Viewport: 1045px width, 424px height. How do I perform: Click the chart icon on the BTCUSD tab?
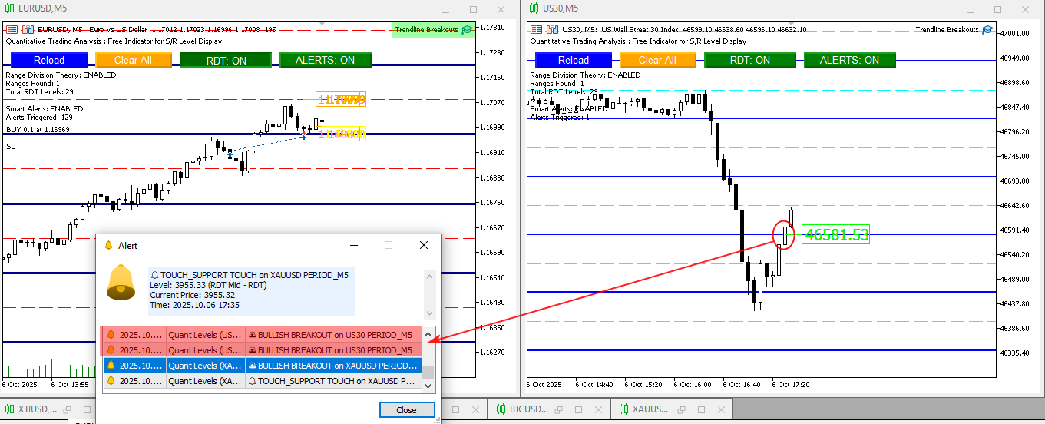click(500, 409)
